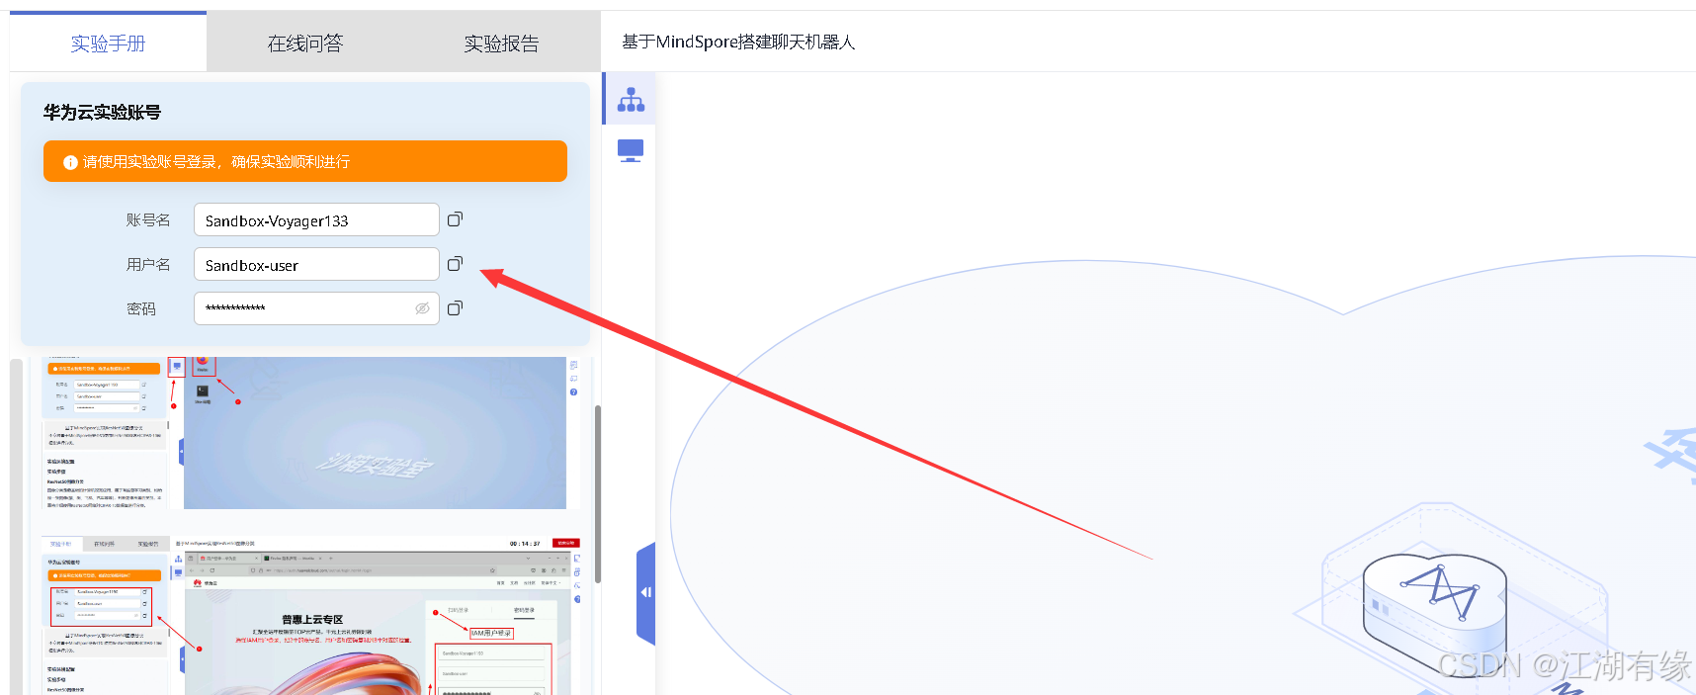This screenshot has width=1696, height=695.
Task: Click the 华为云实验账号 heading
Action: (102, 112)
